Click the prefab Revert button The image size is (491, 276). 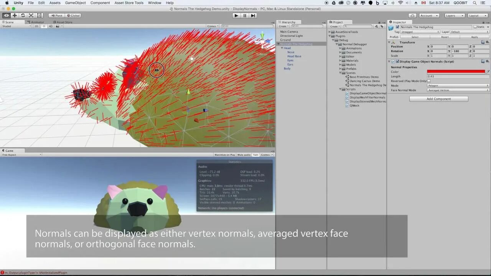coord(445,37)
